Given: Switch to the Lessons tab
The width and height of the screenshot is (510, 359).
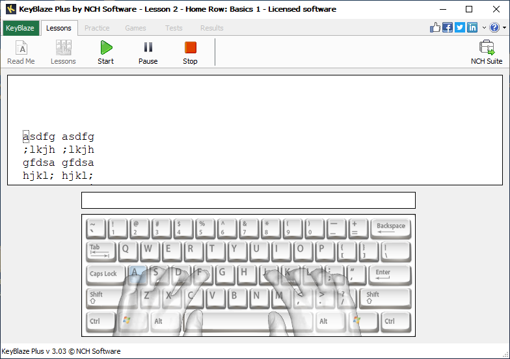Looking at the screenshot, I should [x=59, y=28].
